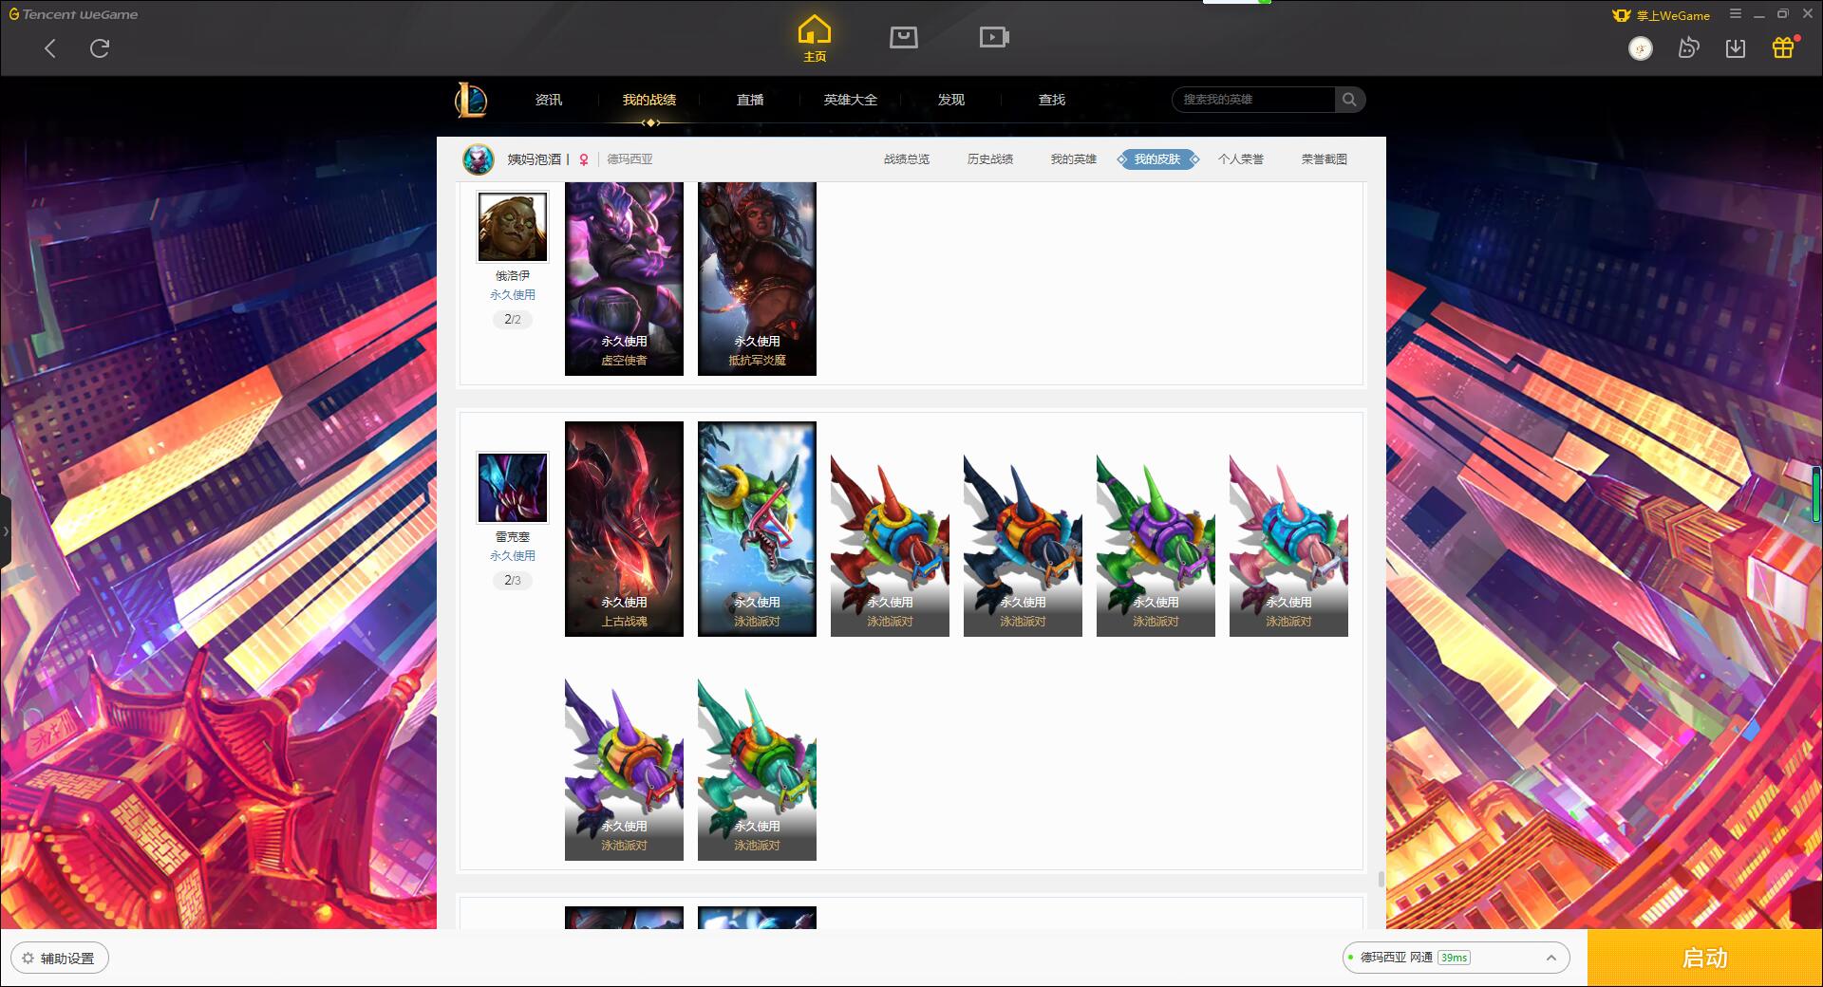Open the 直播 menu
The width and height of the screenshot is (1823, 987).
pos(750,100)
